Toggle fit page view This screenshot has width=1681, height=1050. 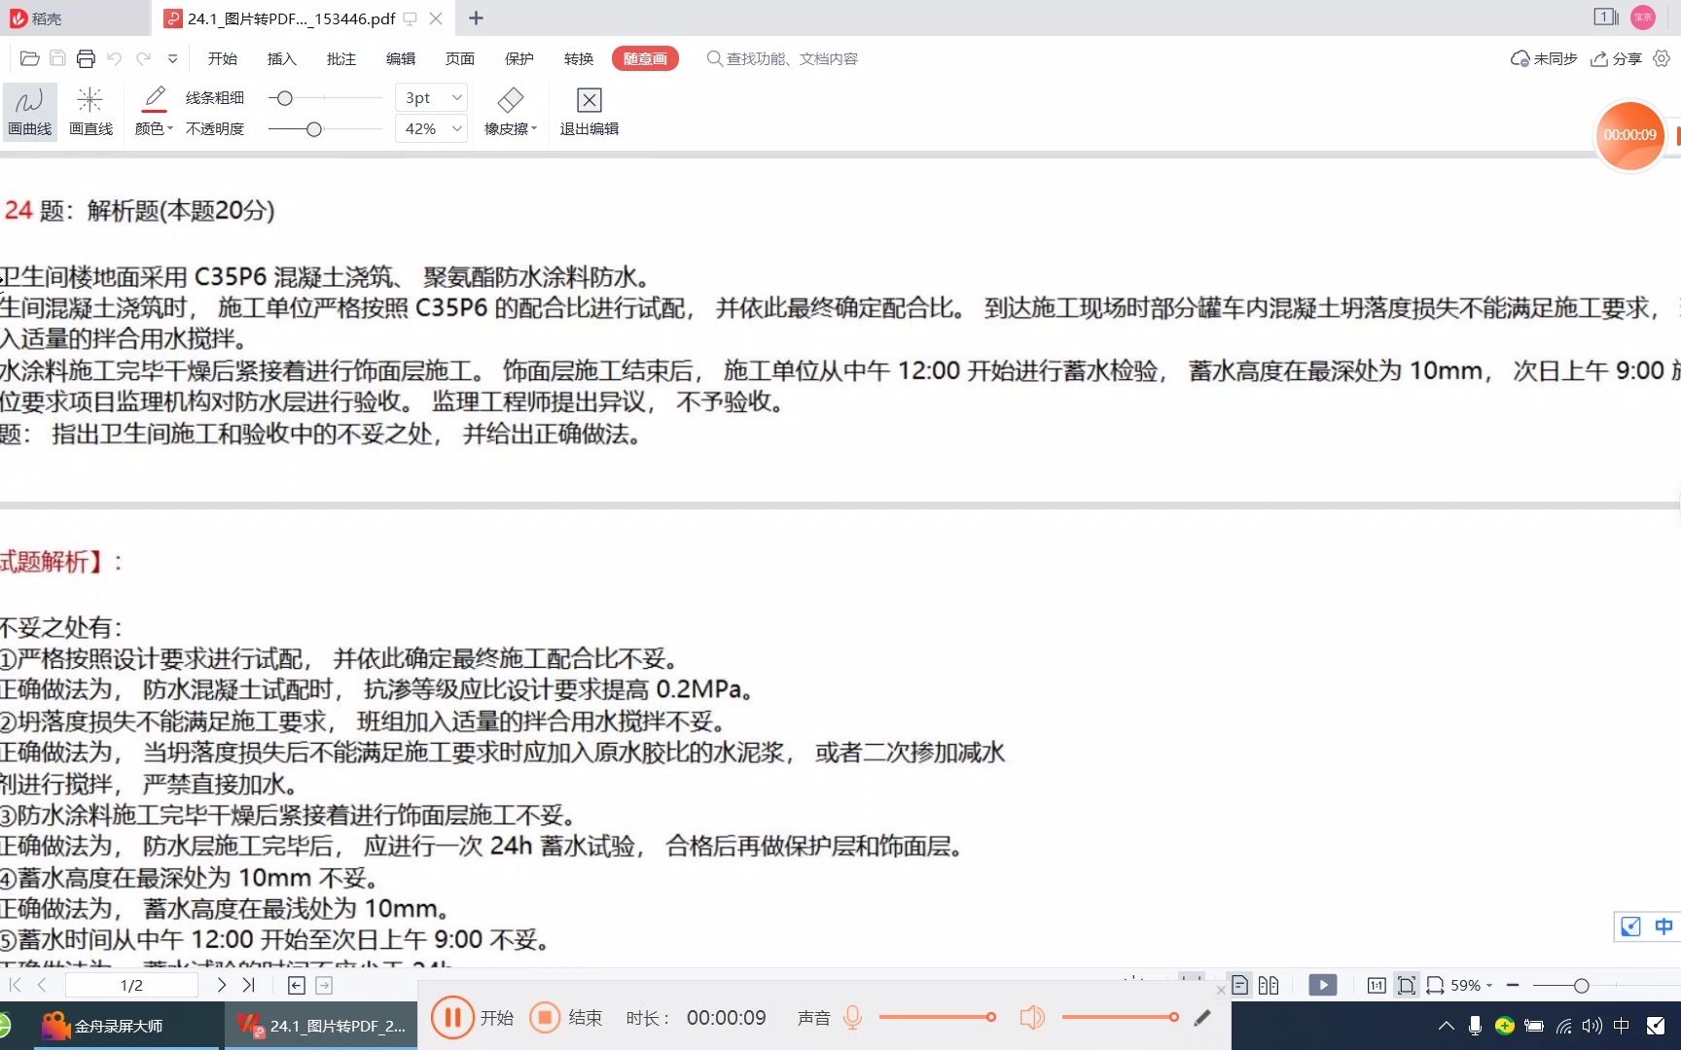pos(1407,985)
